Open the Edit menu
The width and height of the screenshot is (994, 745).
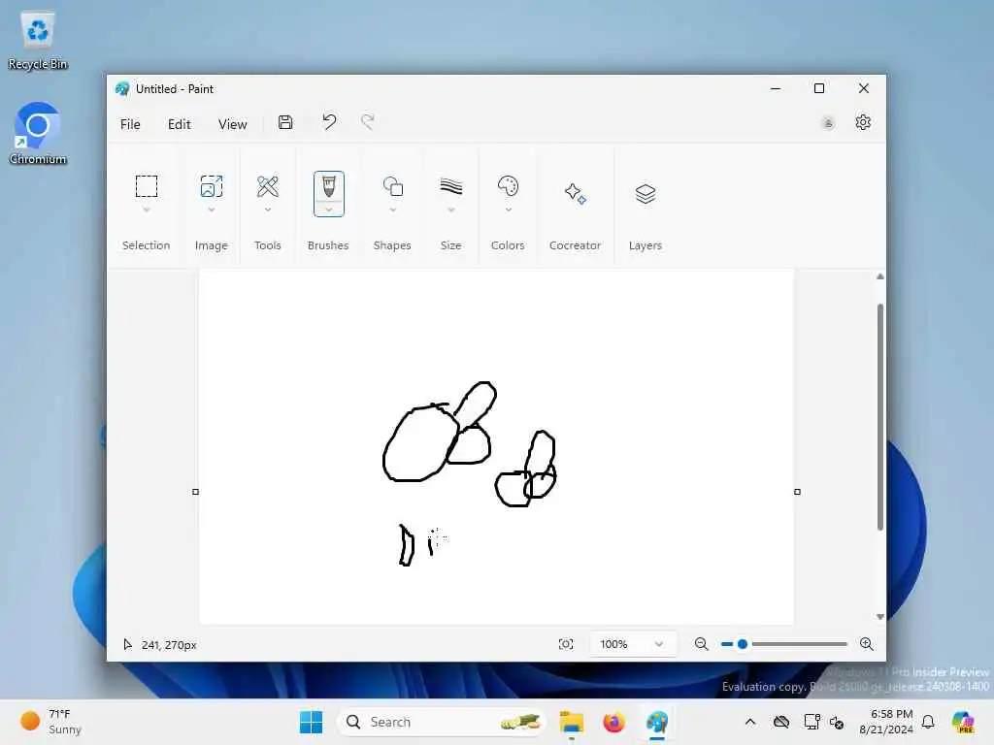[180, 124]
